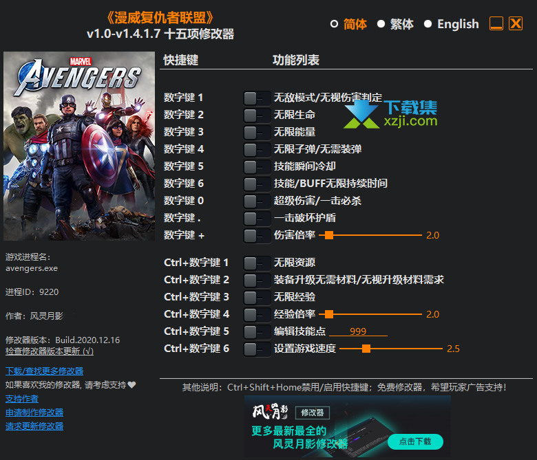This screenshot has width=537, height=460.
Task: Click the Ctrl+数字键 6 hotkey label
Action: [x=197, y=349]
